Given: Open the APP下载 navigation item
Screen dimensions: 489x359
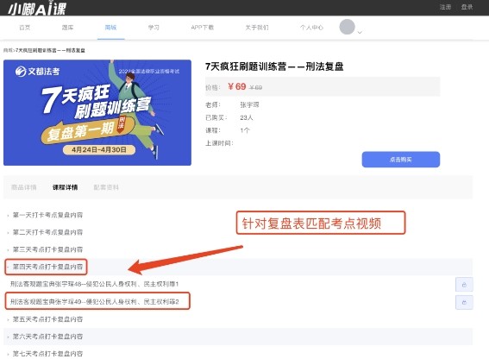Looking at the screenshot, I should tap(203, 28).
